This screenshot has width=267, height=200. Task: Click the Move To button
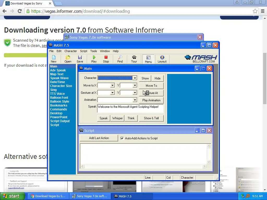click(x=151, y=85)
